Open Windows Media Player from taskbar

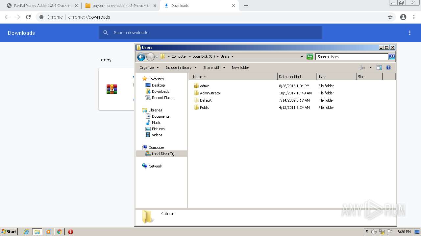pos(48,232)
